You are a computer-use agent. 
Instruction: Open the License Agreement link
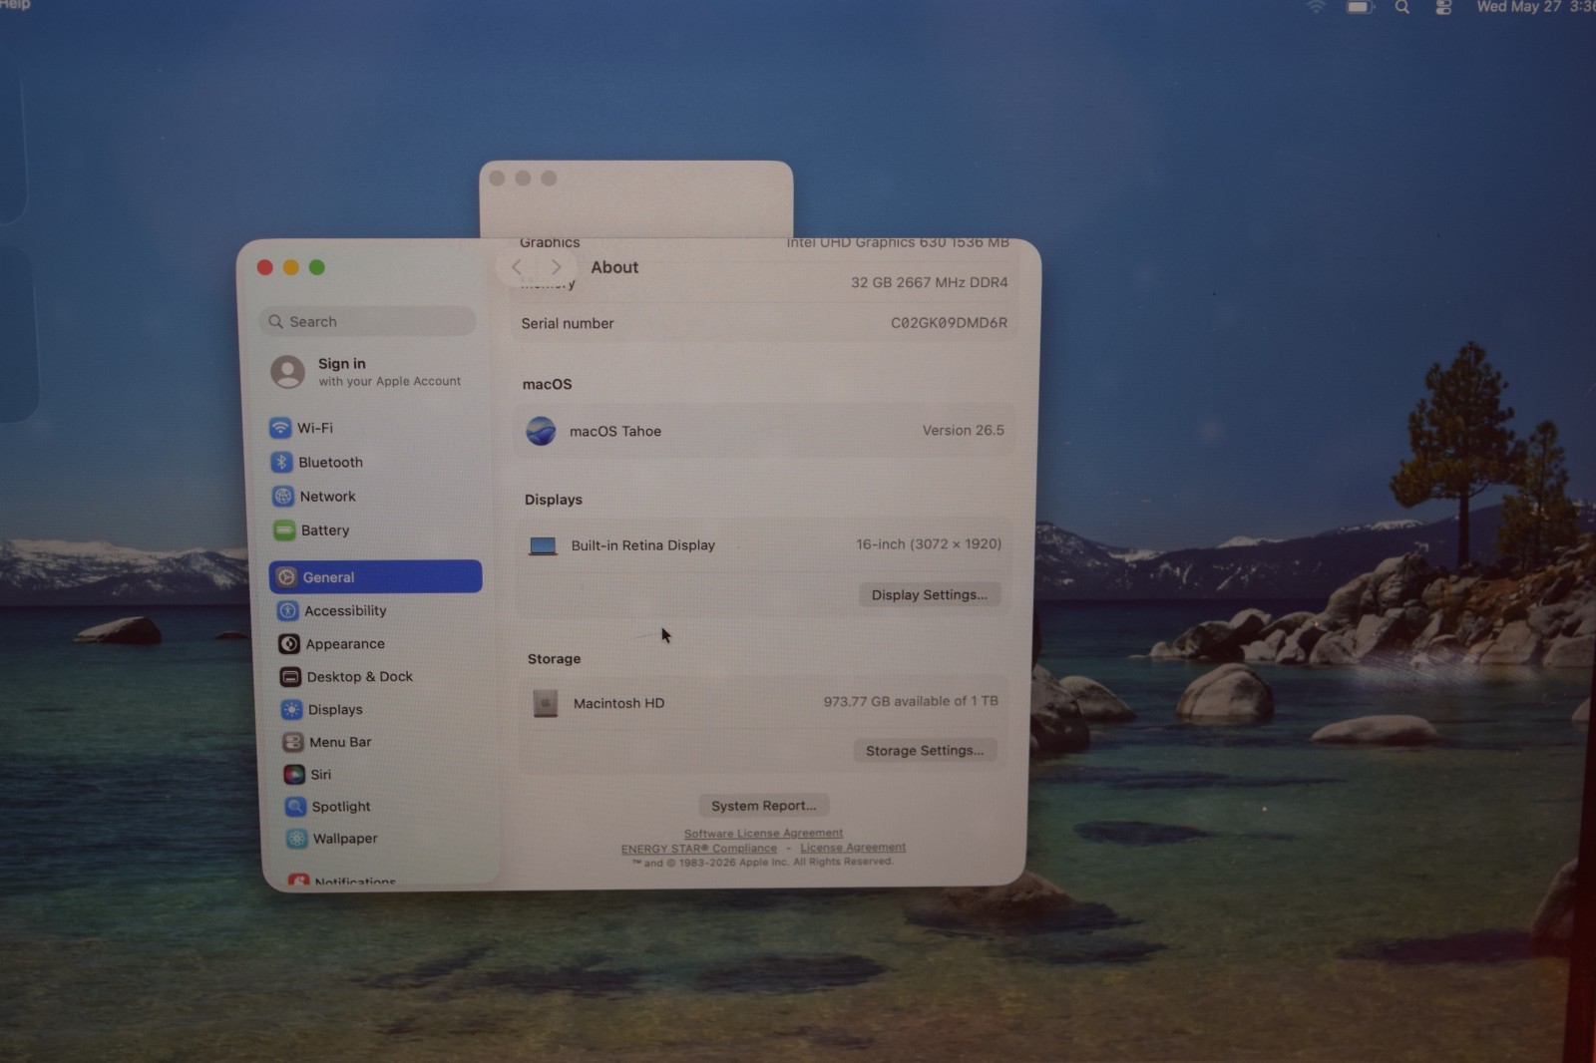coord(853,848)
